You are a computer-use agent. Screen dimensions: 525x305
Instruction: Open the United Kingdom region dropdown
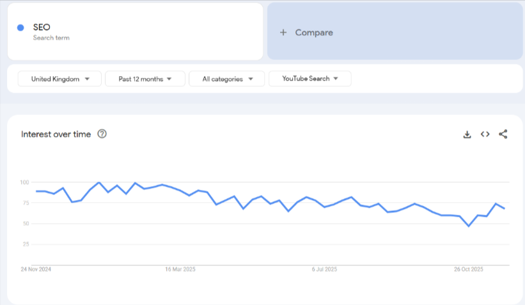point(59,79)
